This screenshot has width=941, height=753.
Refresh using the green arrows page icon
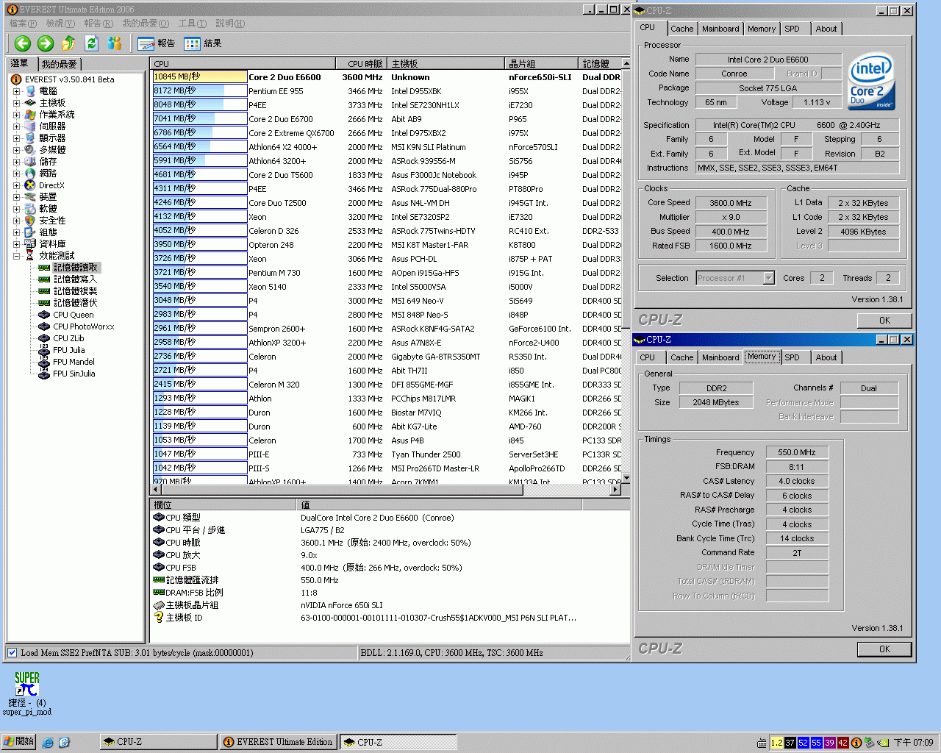pyautogui.click(x=92, y=43)
